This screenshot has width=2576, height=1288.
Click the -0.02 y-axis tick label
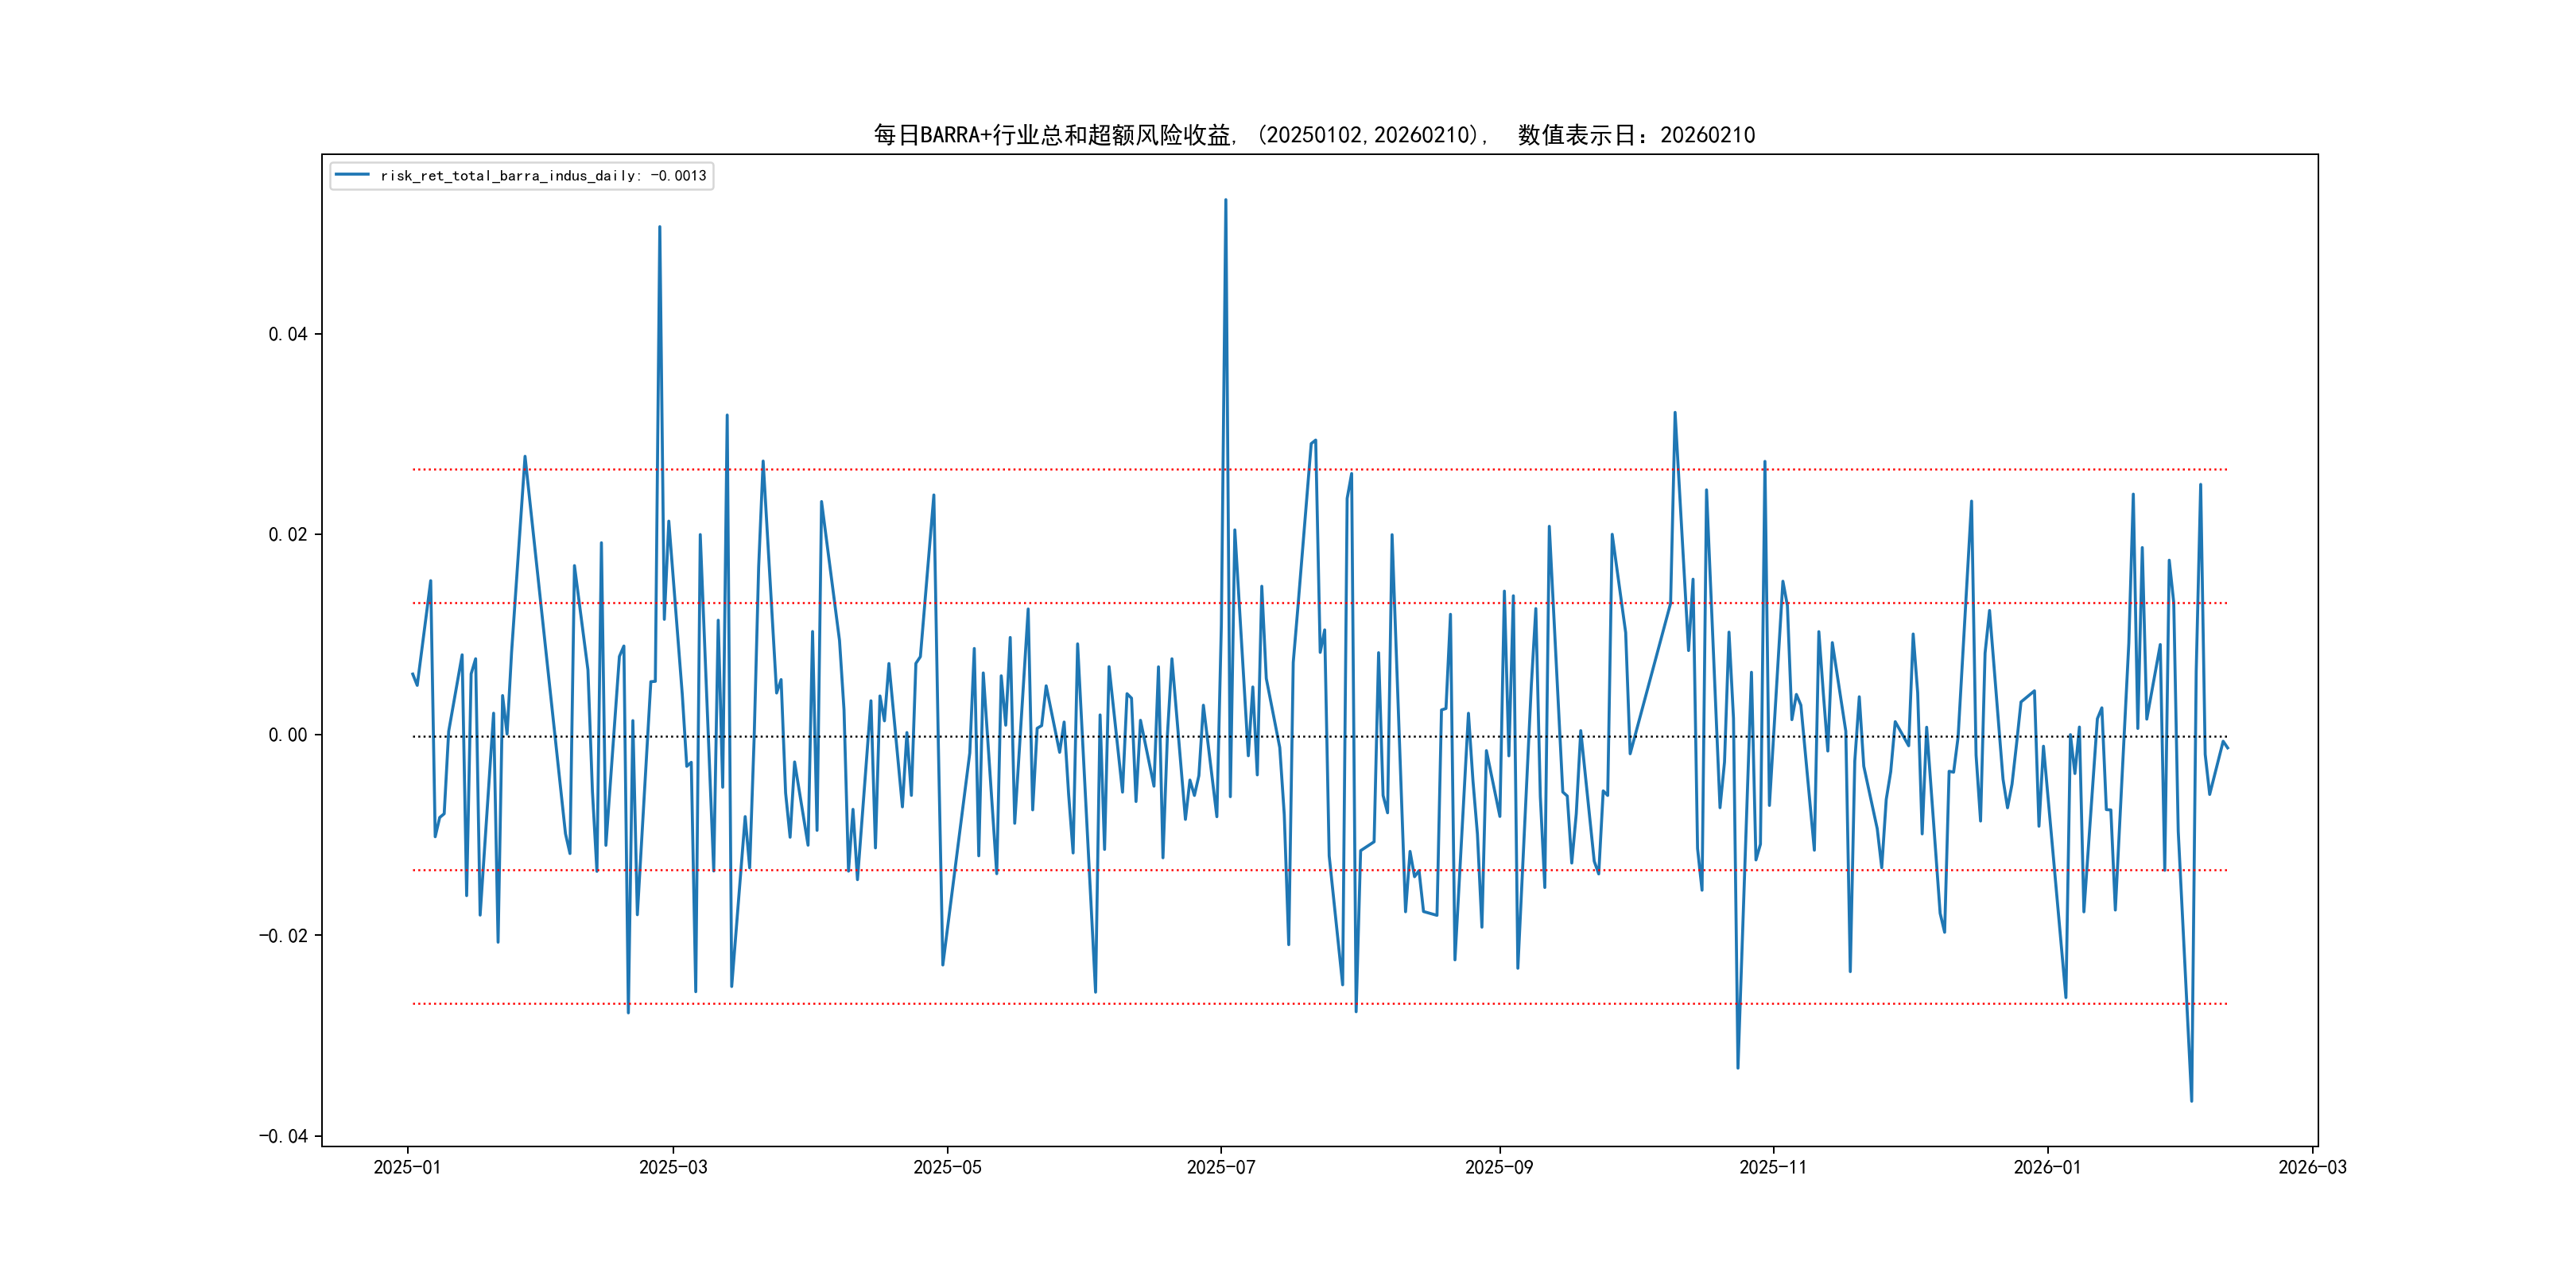[x=284, y=936]
